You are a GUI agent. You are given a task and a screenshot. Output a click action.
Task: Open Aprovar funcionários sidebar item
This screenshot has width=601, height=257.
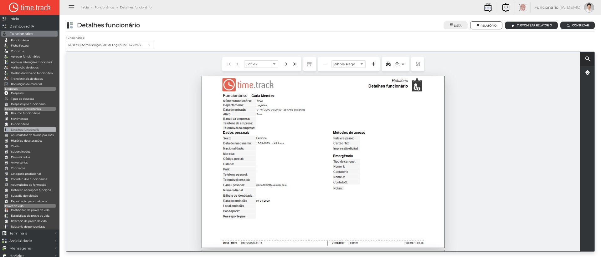point(25,57)
